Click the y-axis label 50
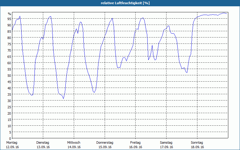 [9, 75]
